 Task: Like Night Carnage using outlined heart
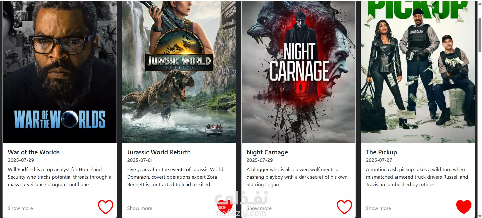point(344,207)
